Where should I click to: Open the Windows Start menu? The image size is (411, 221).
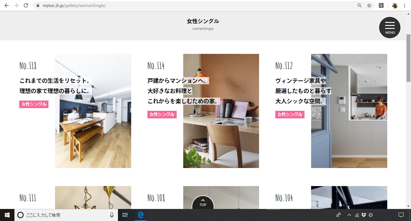tap(7, 215)
